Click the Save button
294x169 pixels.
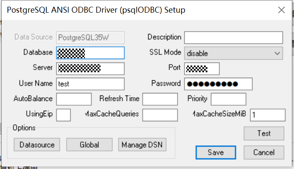click(216, 153)
